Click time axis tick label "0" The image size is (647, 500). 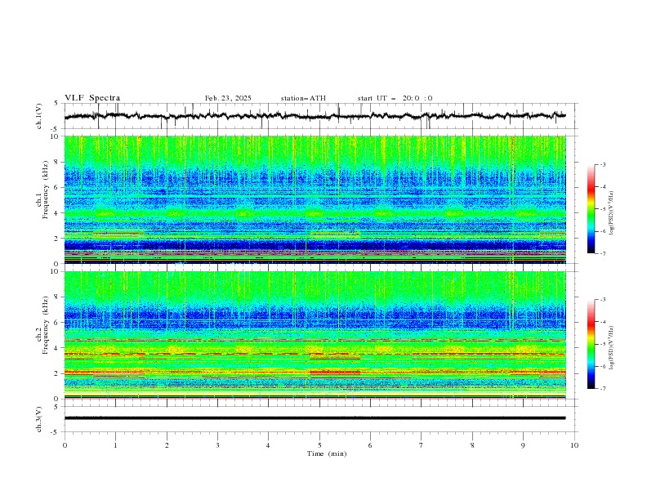[65, 445]
